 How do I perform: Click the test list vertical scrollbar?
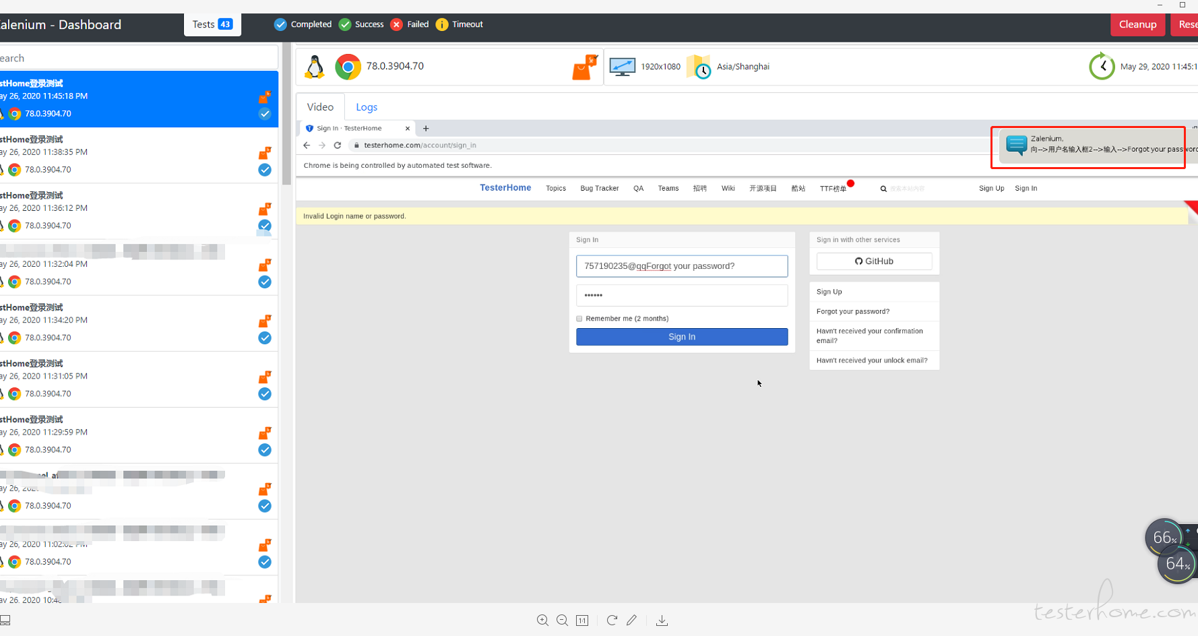[286, 115]
